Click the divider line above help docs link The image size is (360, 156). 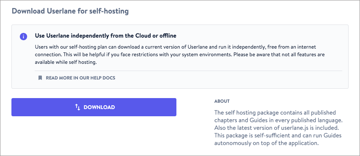point(188,71)
